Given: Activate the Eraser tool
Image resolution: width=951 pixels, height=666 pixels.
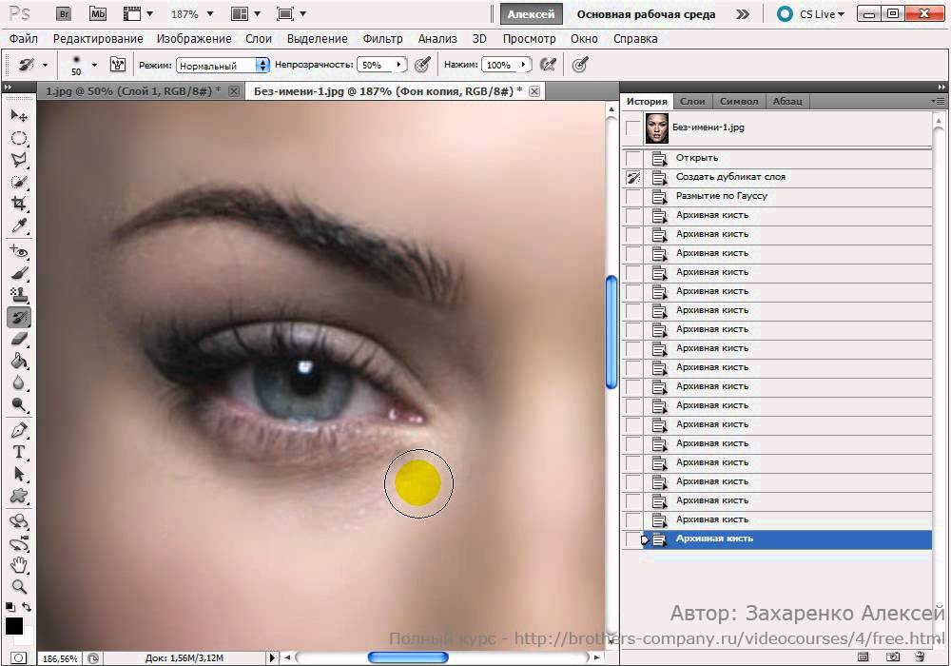Looking at the screenshot, I should coord(18,339).
